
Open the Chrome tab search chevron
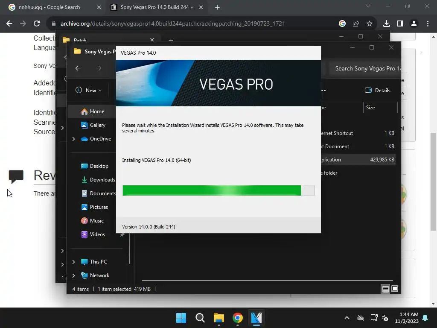tap(368, 6)
